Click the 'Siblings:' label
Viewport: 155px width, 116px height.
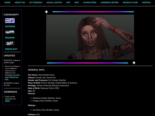[32, 105]
